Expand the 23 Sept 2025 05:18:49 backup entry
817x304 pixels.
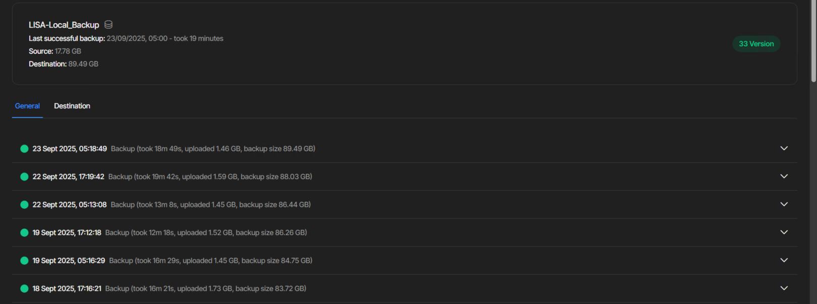pos(784,148)
